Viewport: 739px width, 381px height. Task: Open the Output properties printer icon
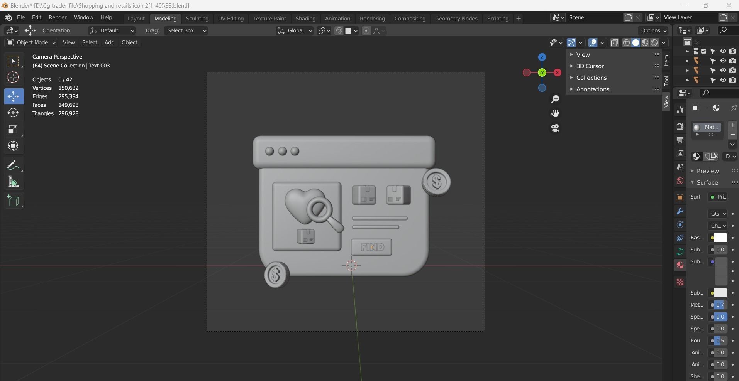pos(680,140)
